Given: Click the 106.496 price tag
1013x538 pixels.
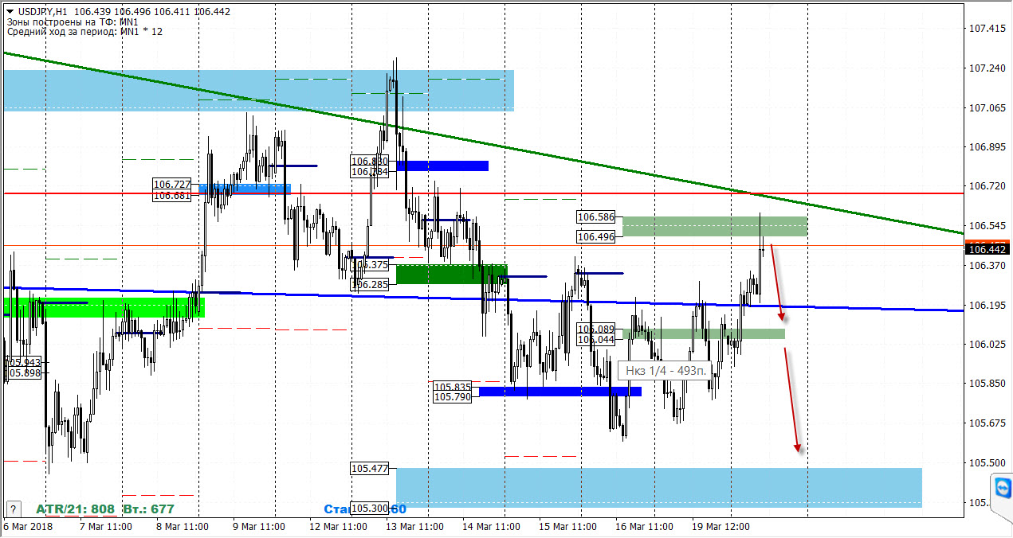Looking at the screenshot, I should click(596, 236).
